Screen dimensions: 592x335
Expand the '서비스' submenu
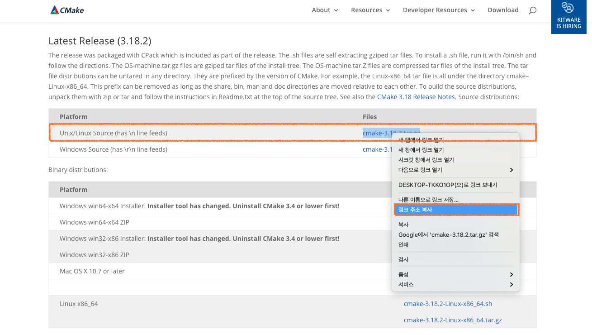[456, 284]
